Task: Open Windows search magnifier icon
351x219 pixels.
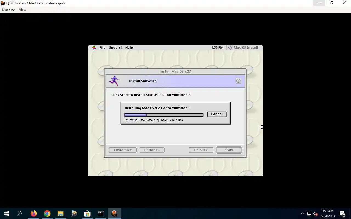Action: 20,214
